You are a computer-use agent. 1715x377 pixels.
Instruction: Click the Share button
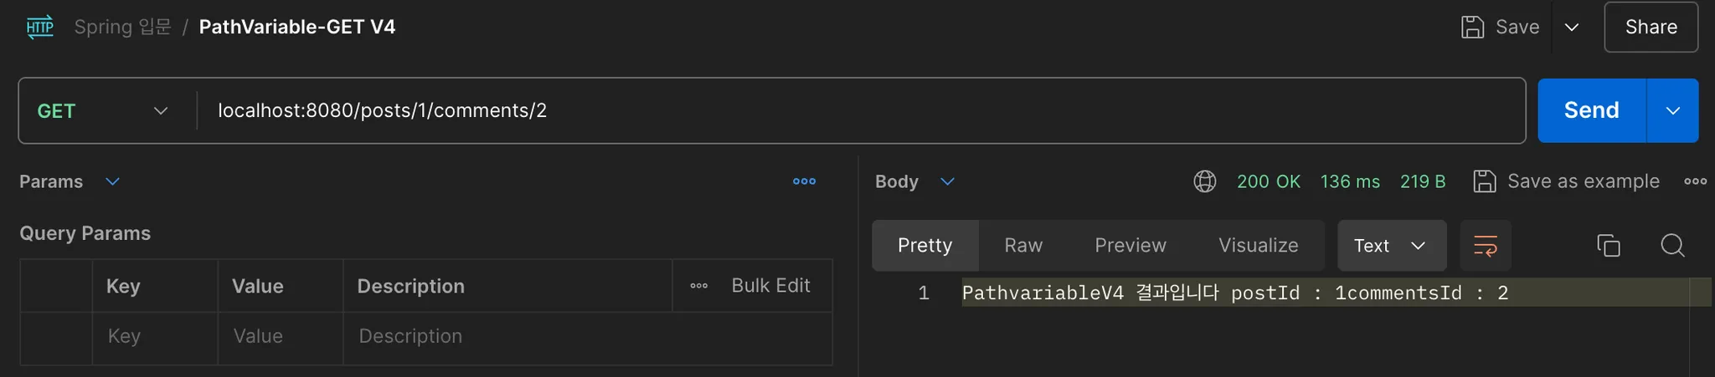pyautogui.click(x=1651, y=27)
